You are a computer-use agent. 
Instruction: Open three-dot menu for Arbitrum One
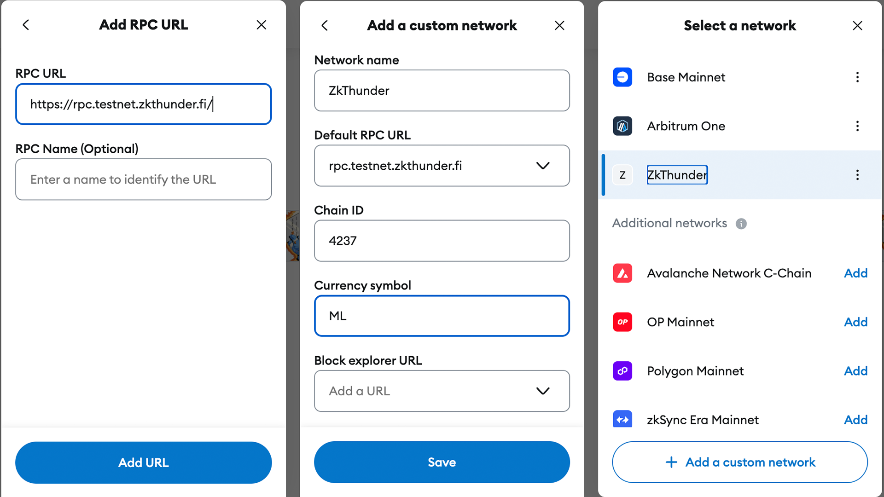[x=857, y=126]
